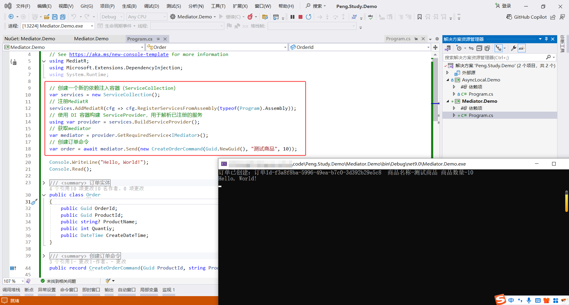This screenshot has height=305, width=569.
Task: Click the Sync with Active Document arrows icon
Action: (x=471, y=48)
